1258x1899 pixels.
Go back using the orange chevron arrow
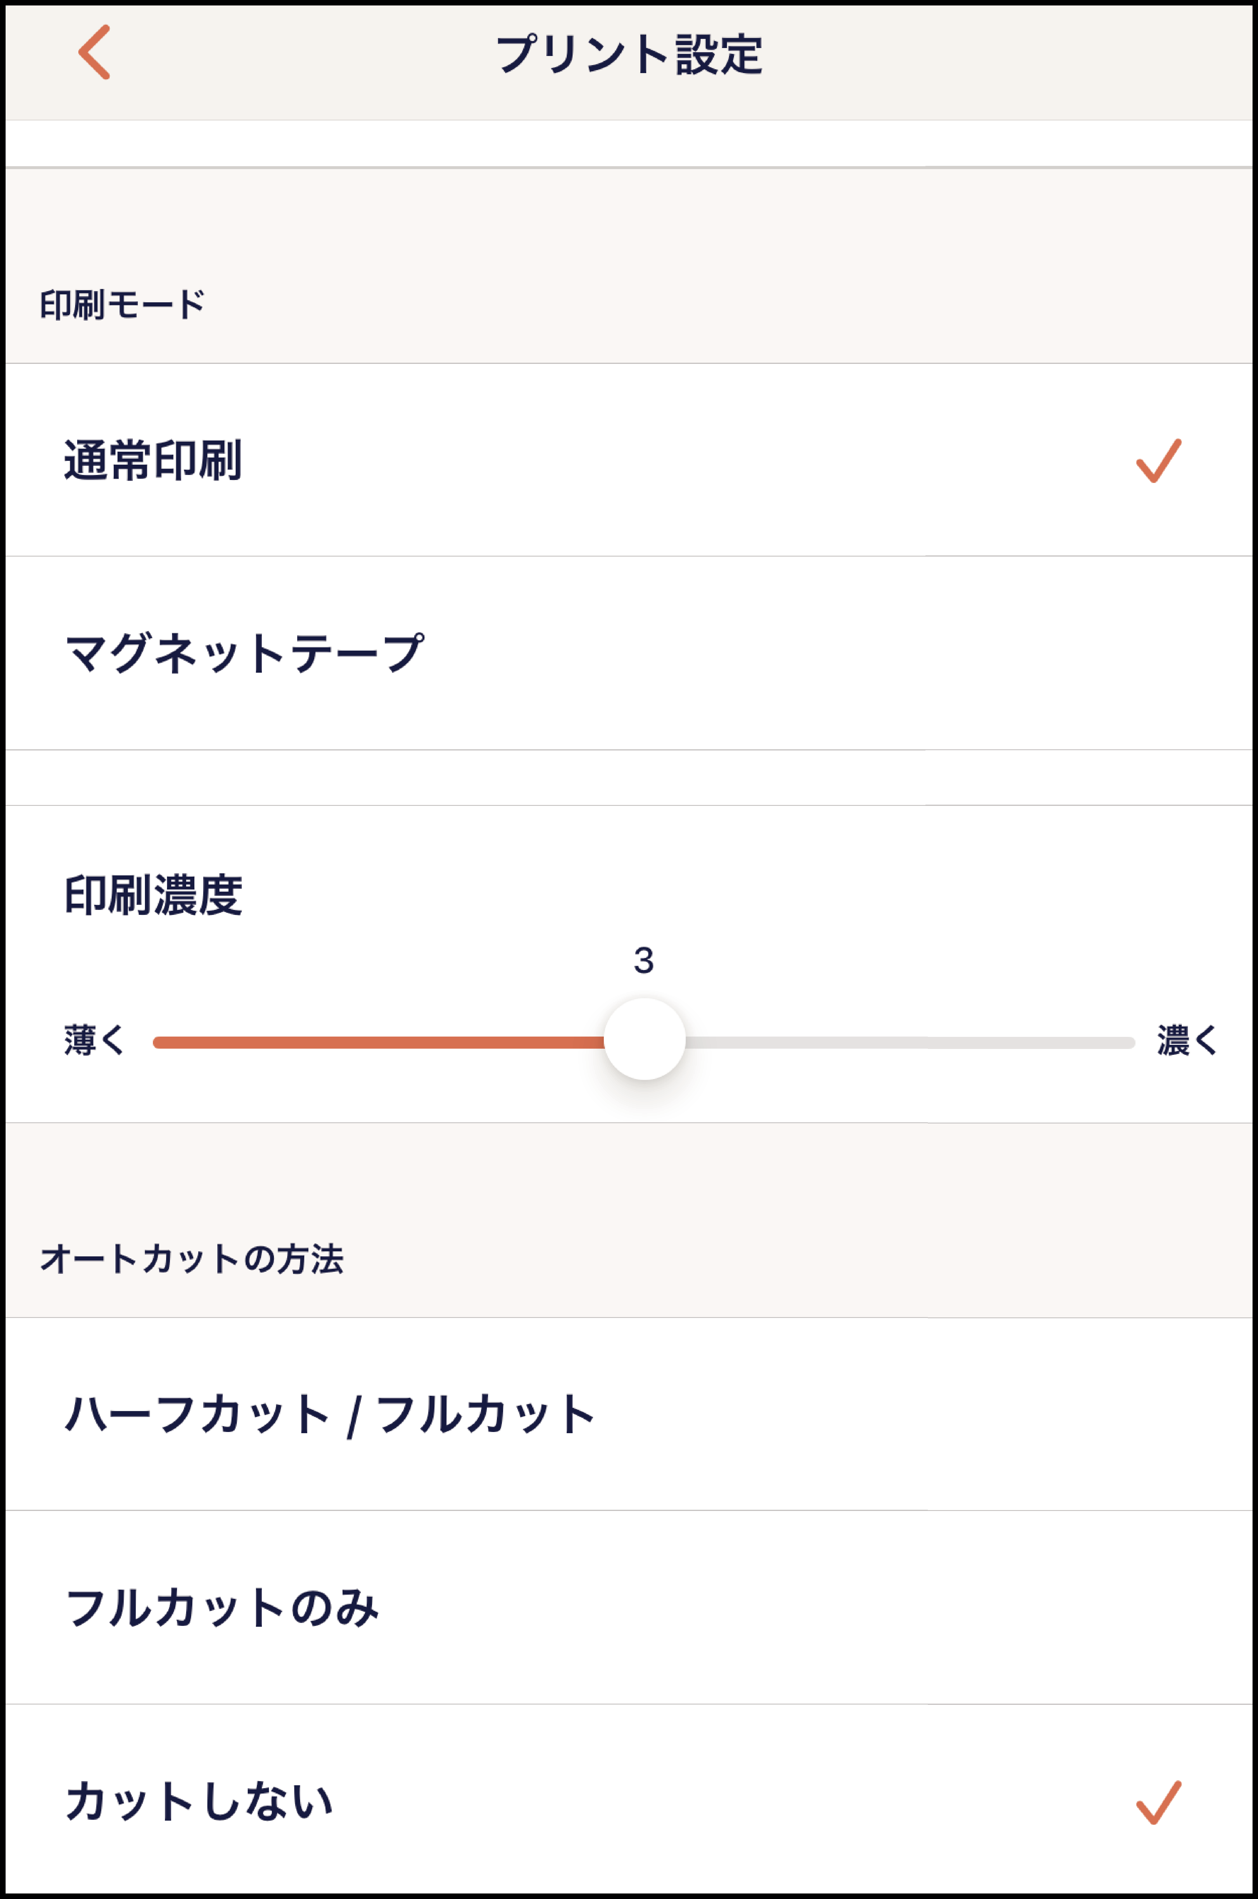tap(95, 52)
